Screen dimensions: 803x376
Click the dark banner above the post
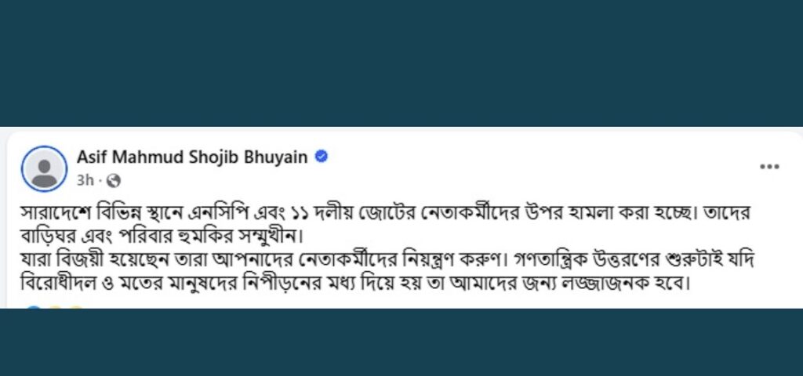pos(401,63)
